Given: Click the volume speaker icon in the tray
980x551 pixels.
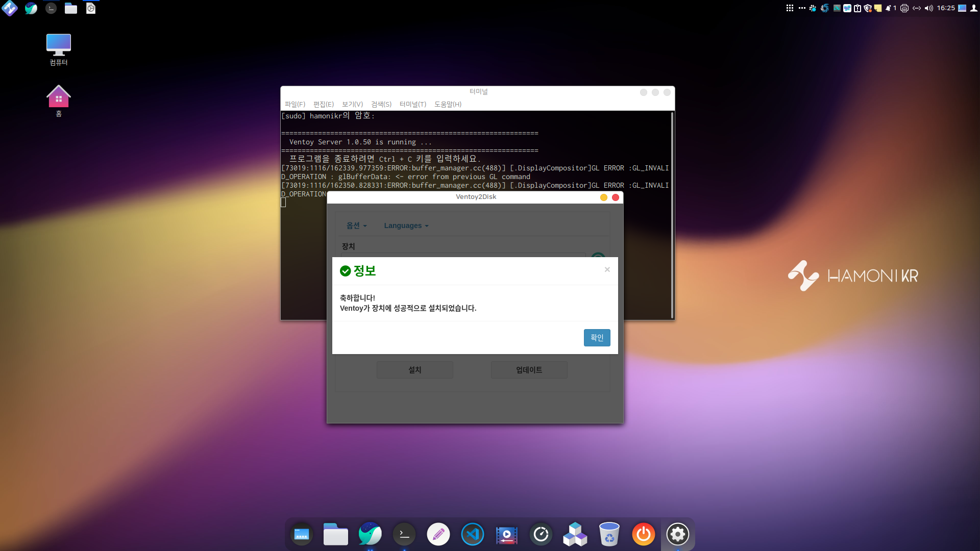Looking at the screenshot, I should [x=928, y=8].
